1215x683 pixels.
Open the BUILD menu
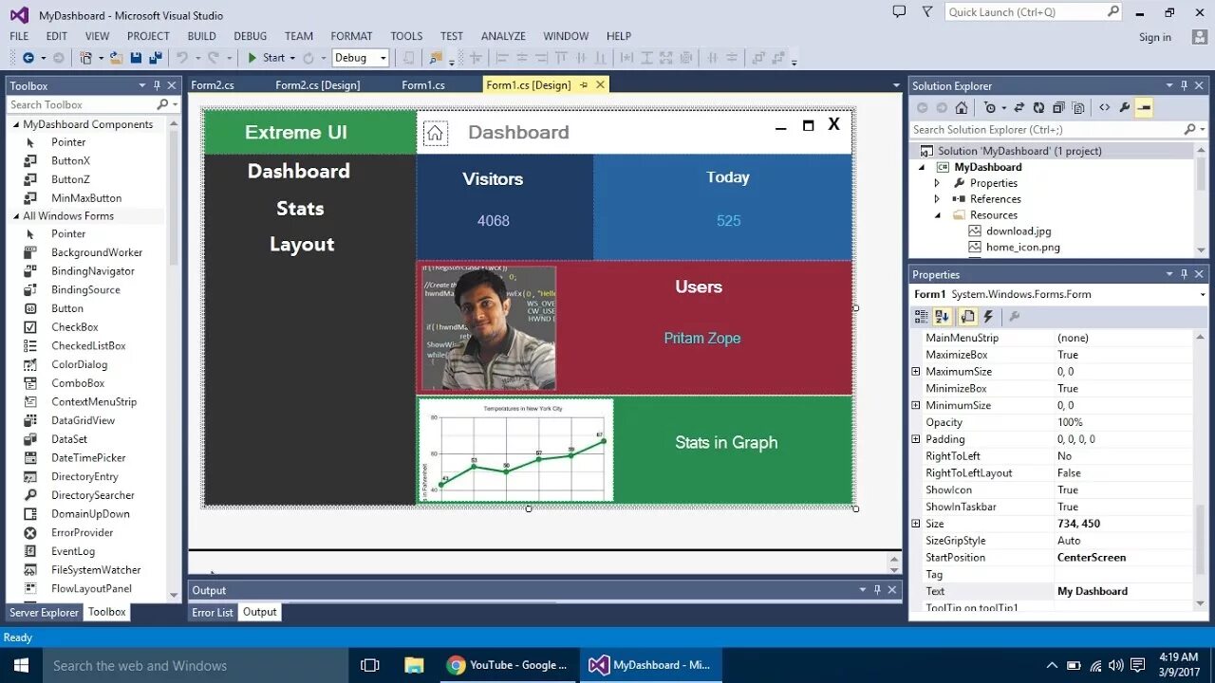click(201, 36)
